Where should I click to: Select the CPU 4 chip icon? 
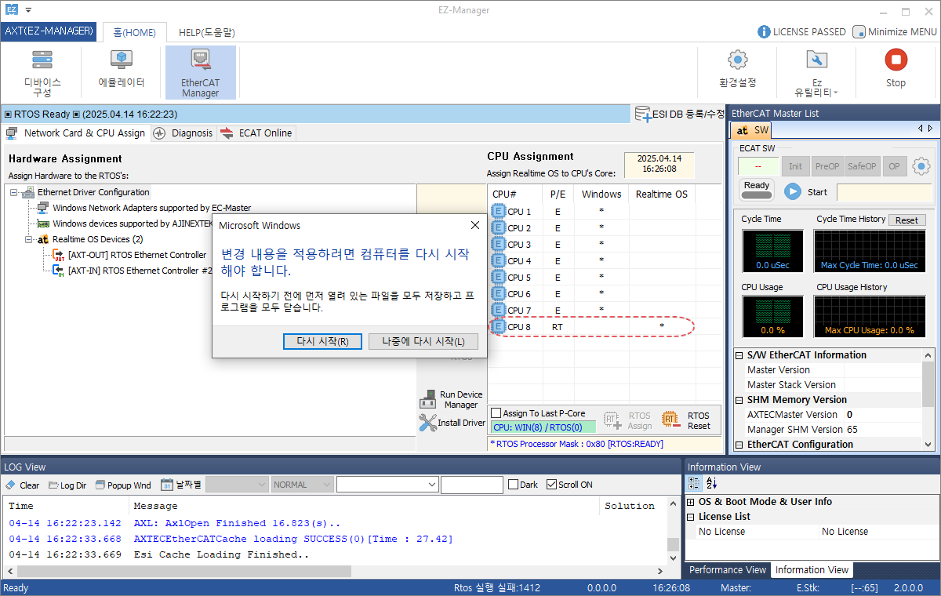tap(498, 261)
